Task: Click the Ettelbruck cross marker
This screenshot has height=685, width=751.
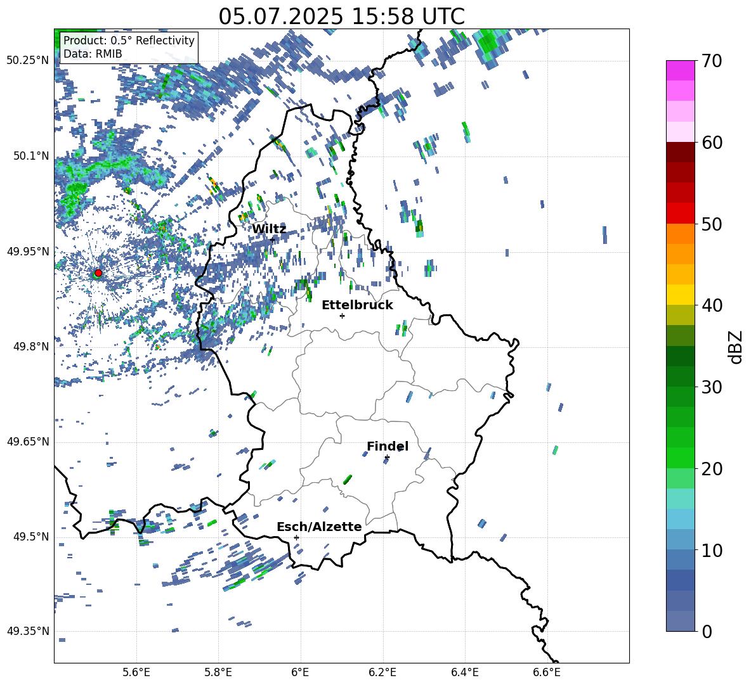Action: pyautogui.click(x=342, y=316)
